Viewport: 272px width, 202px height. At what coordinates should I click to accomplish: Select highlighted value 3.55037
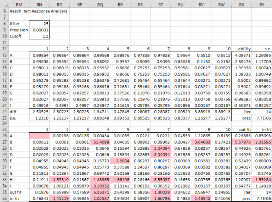(161, 180)
